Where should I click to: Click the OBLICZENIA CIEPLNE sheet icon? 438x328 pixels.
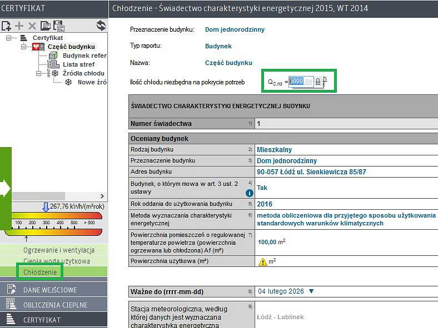pos(11,304)
